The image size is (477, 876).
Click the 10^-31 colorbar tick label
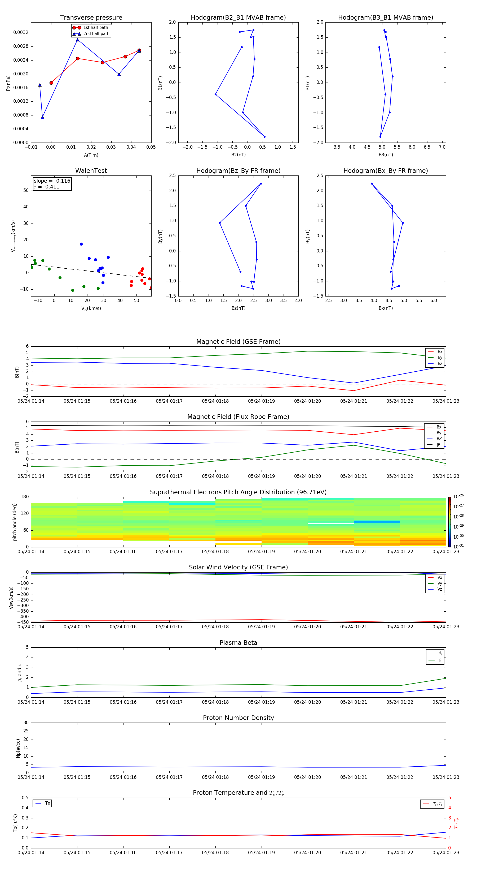(x=458, y=547)
